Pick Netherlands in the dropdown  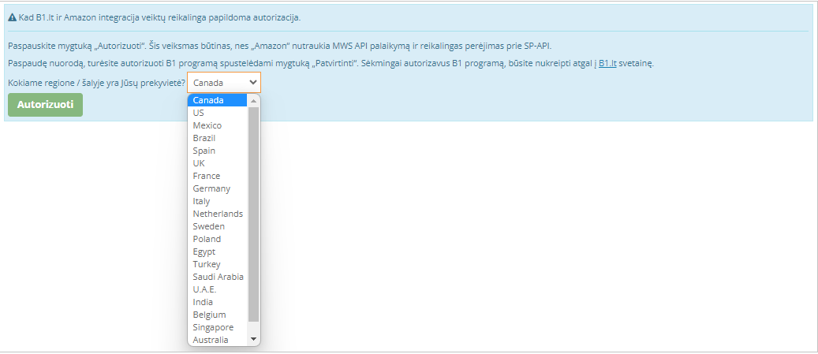(x=218, y=214)
